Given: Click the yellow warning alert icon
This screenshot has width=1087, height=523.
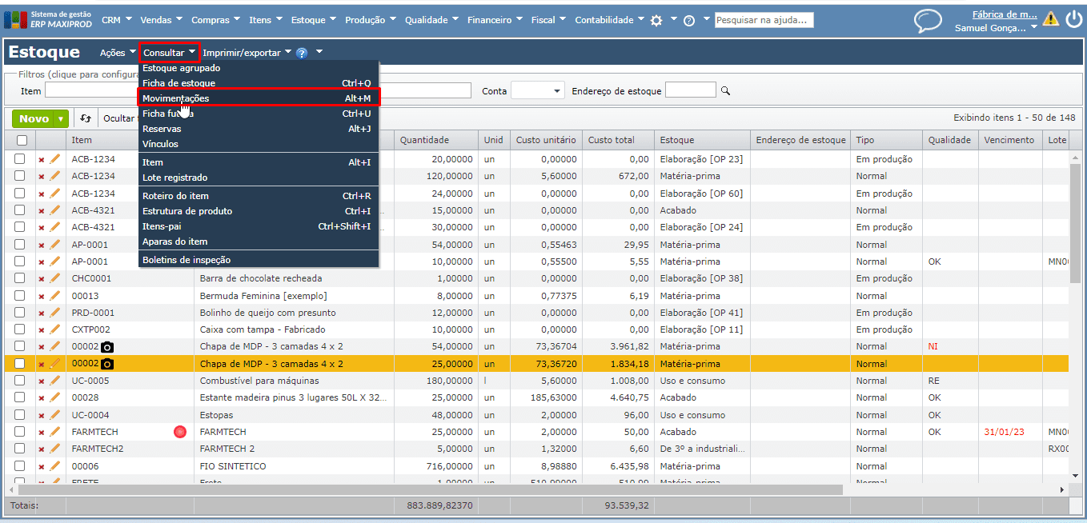Looking at the screenshot, I should [1050, 19].
